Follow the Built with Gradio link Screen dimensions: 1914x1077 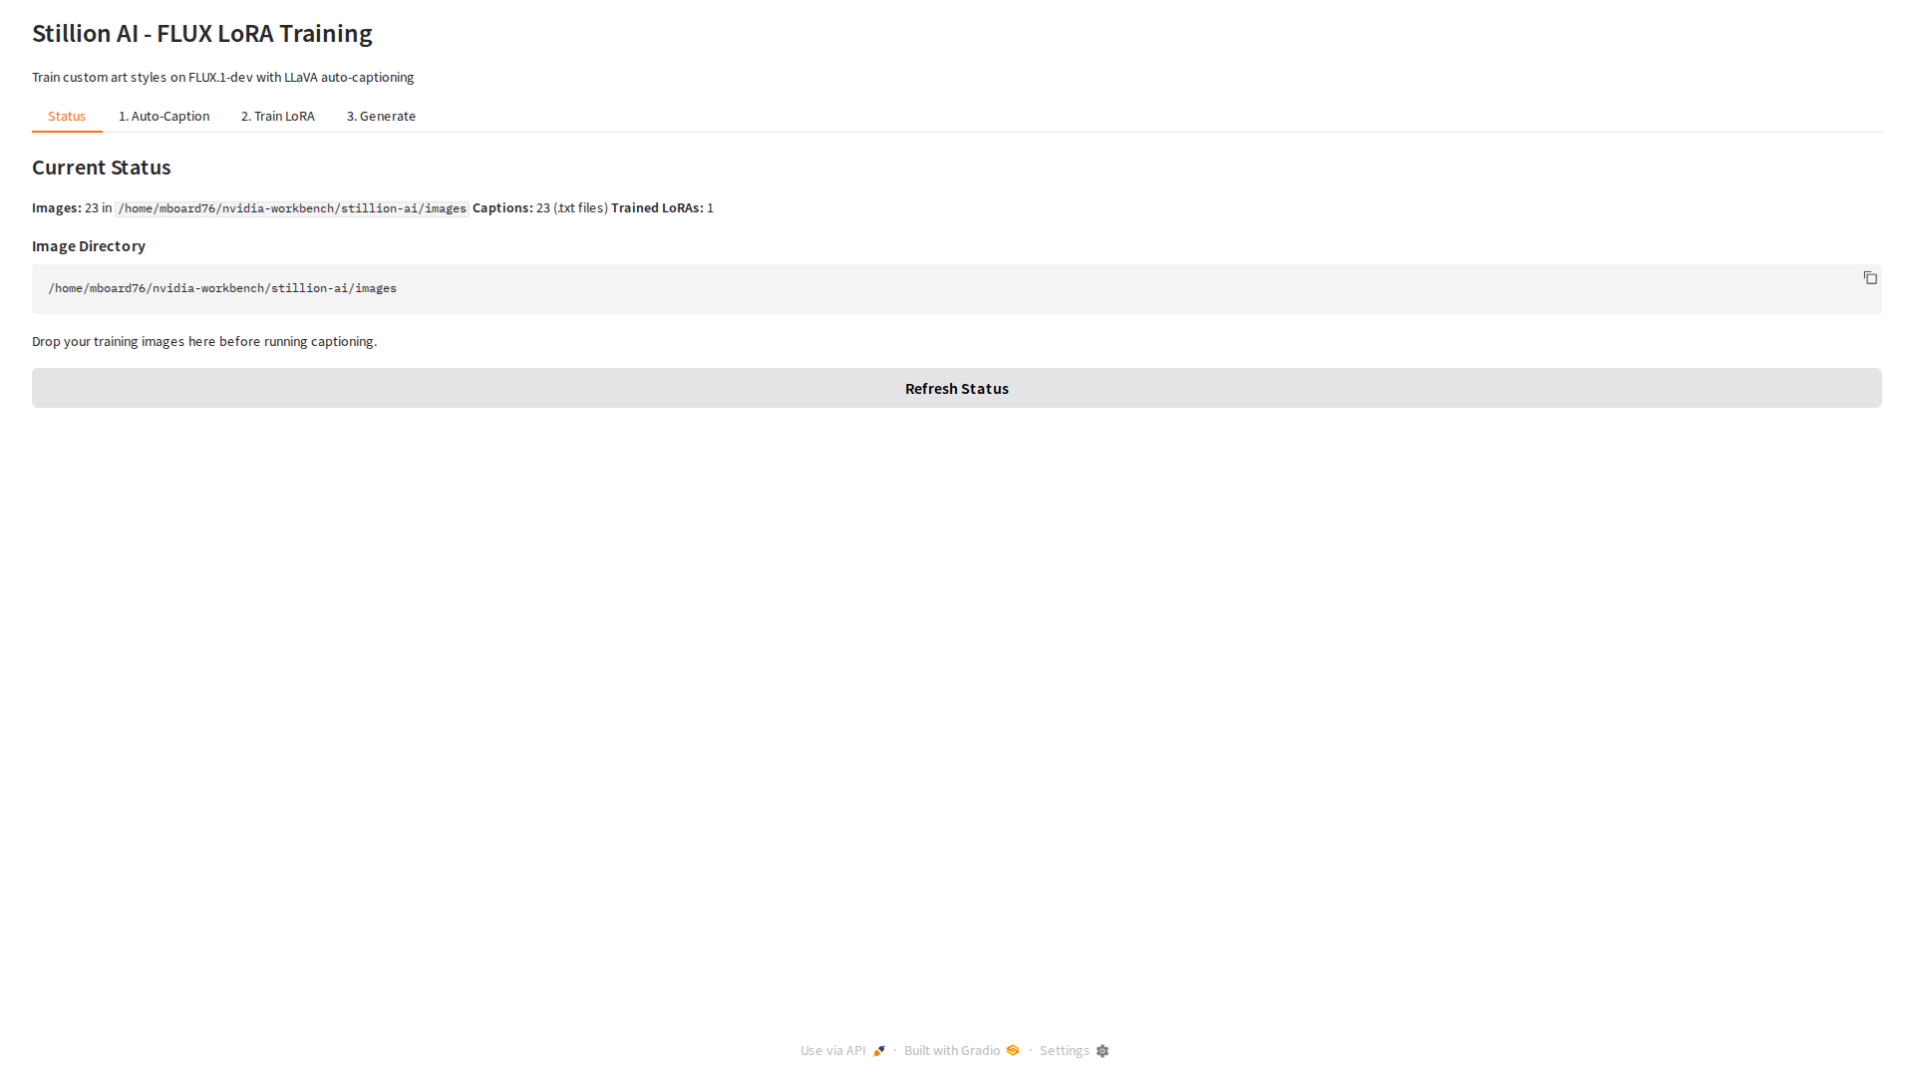pyautogui.click(x=951, y=1050)
